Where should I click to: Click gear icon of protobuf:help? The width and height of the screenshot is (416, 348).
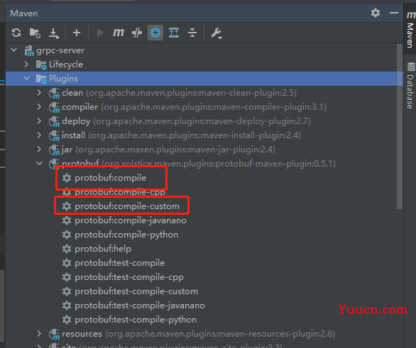tap(67, 249)
